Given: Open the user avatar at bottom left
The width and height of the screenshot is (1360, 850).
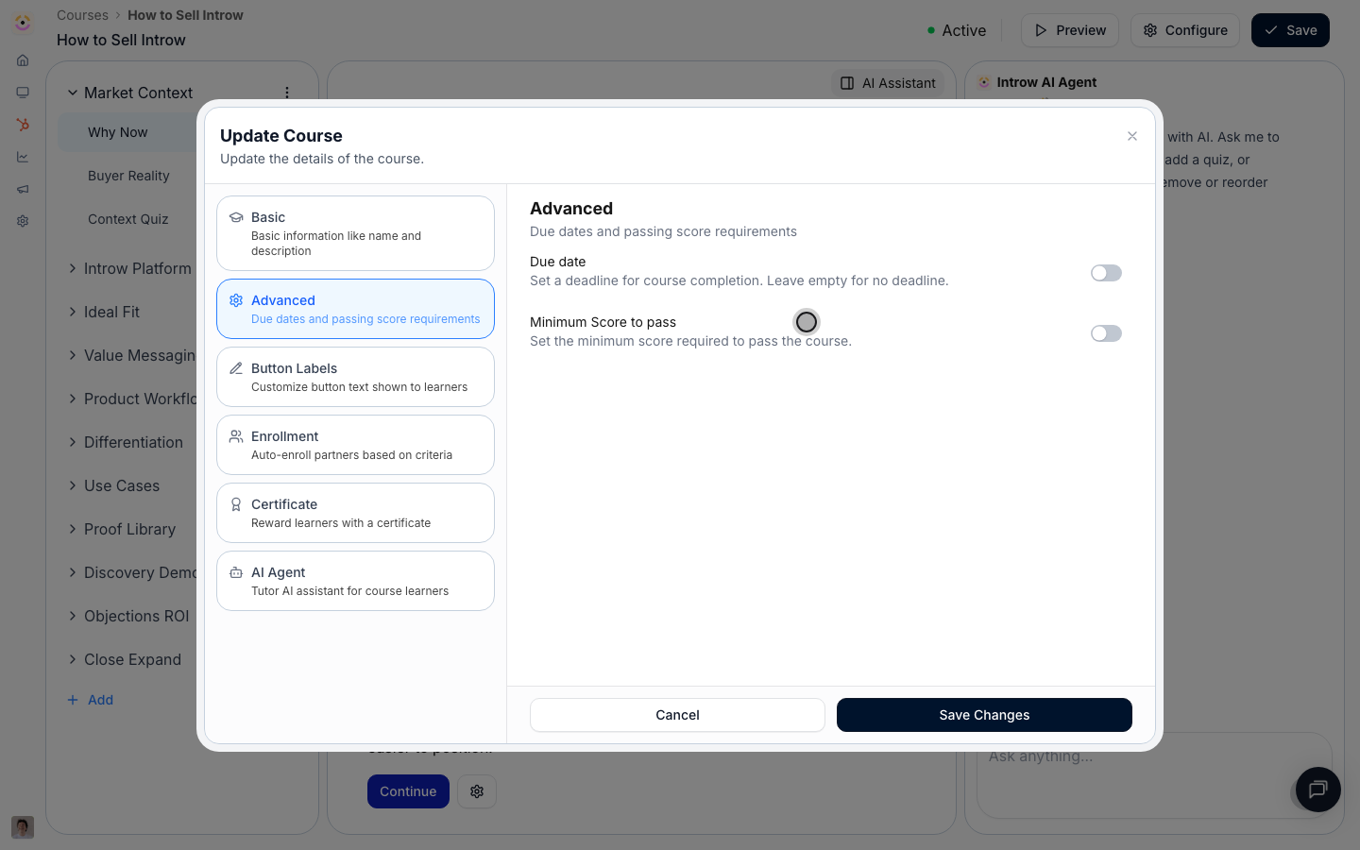Looking at the screenshot, I should [x=23, y=827].
